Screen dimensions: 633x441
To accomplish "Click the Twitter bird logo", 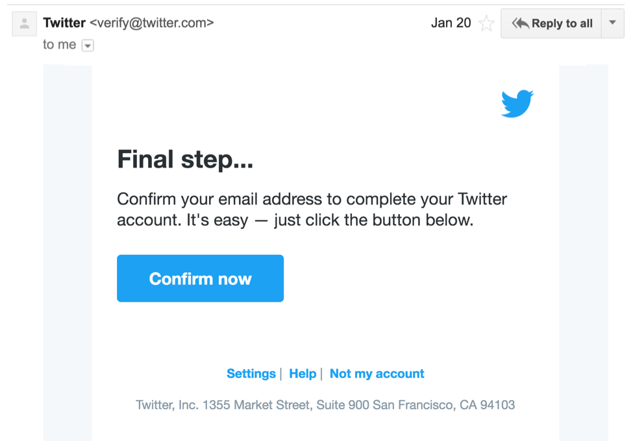I will 517,104.
